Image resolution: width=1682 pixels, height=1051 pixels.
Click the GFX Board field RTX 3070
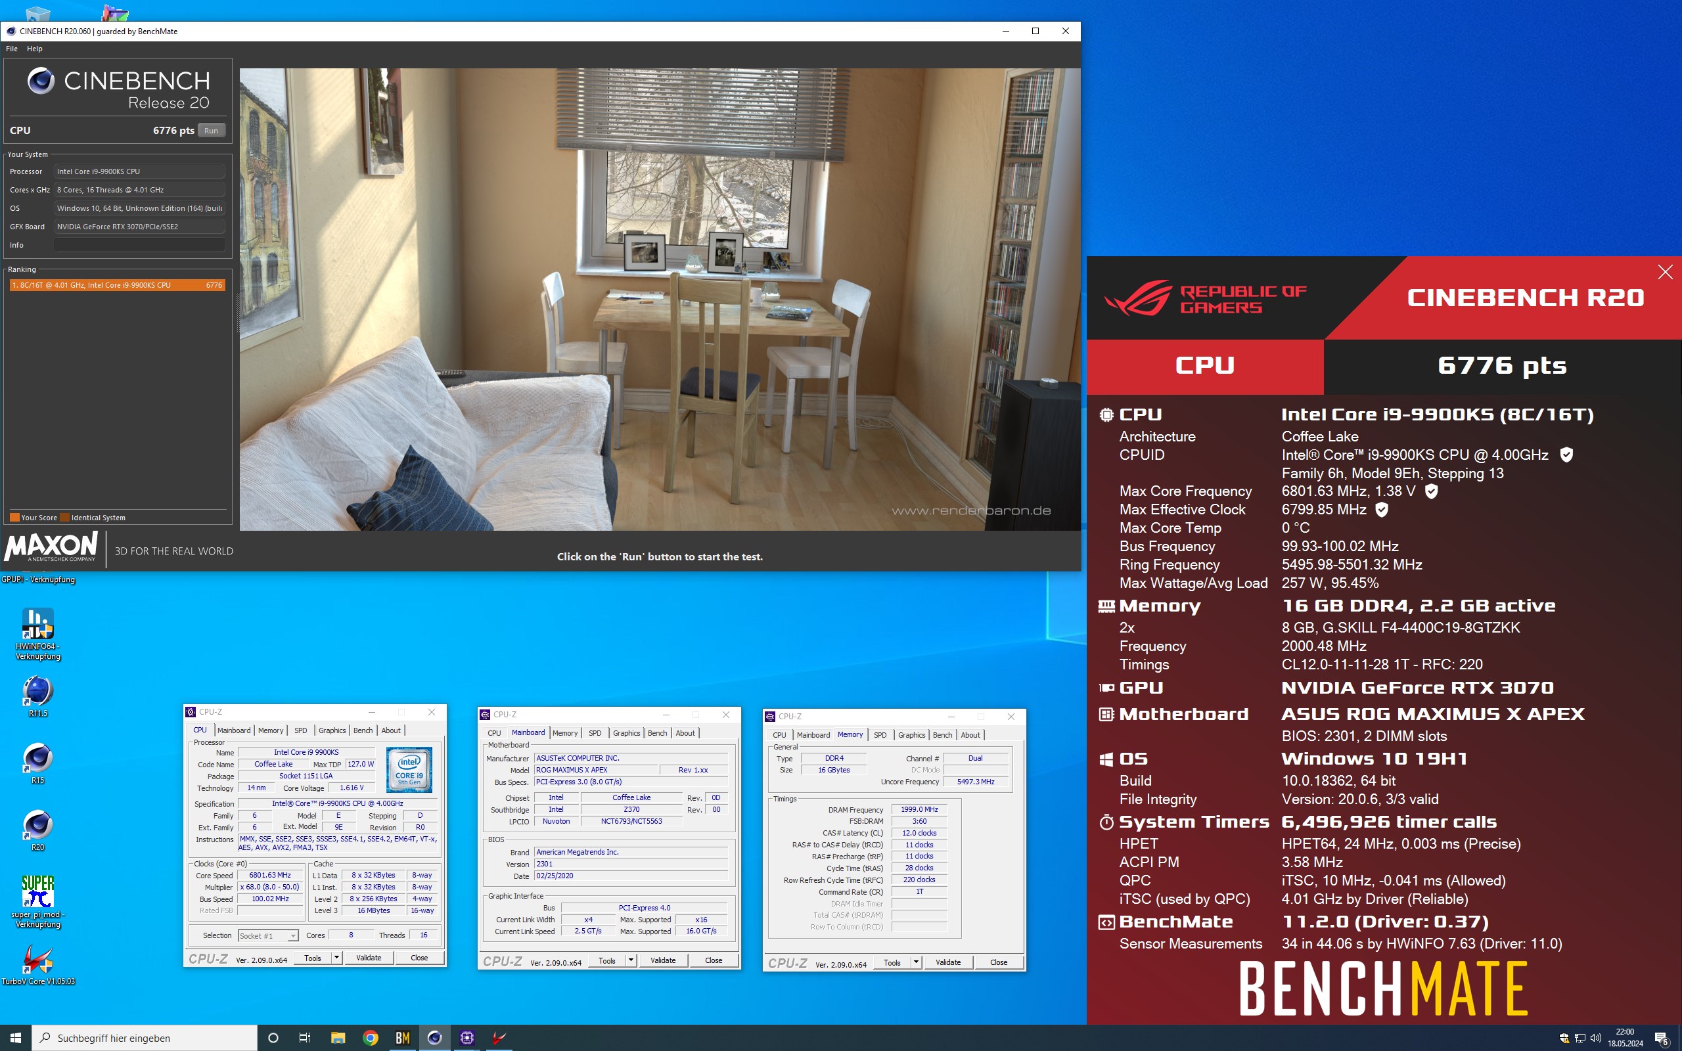(x=139, y=227)
